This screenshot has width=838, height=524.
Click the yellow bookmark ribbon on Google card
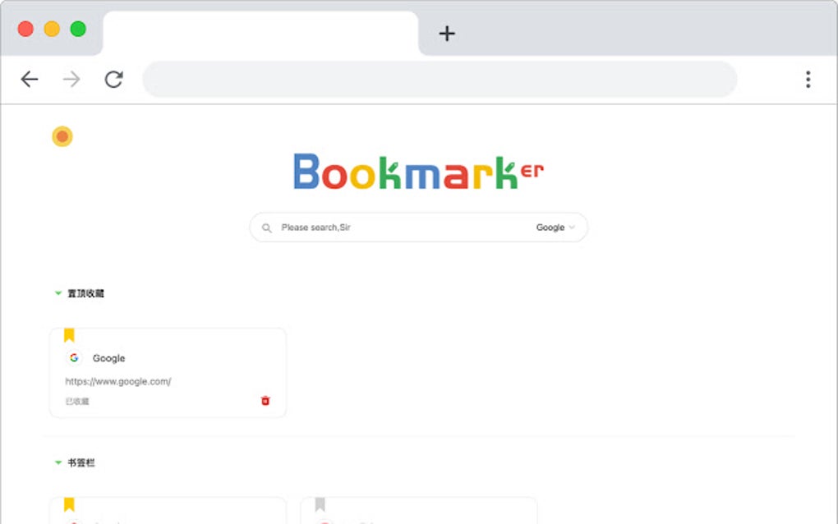(x=69, y=334)
